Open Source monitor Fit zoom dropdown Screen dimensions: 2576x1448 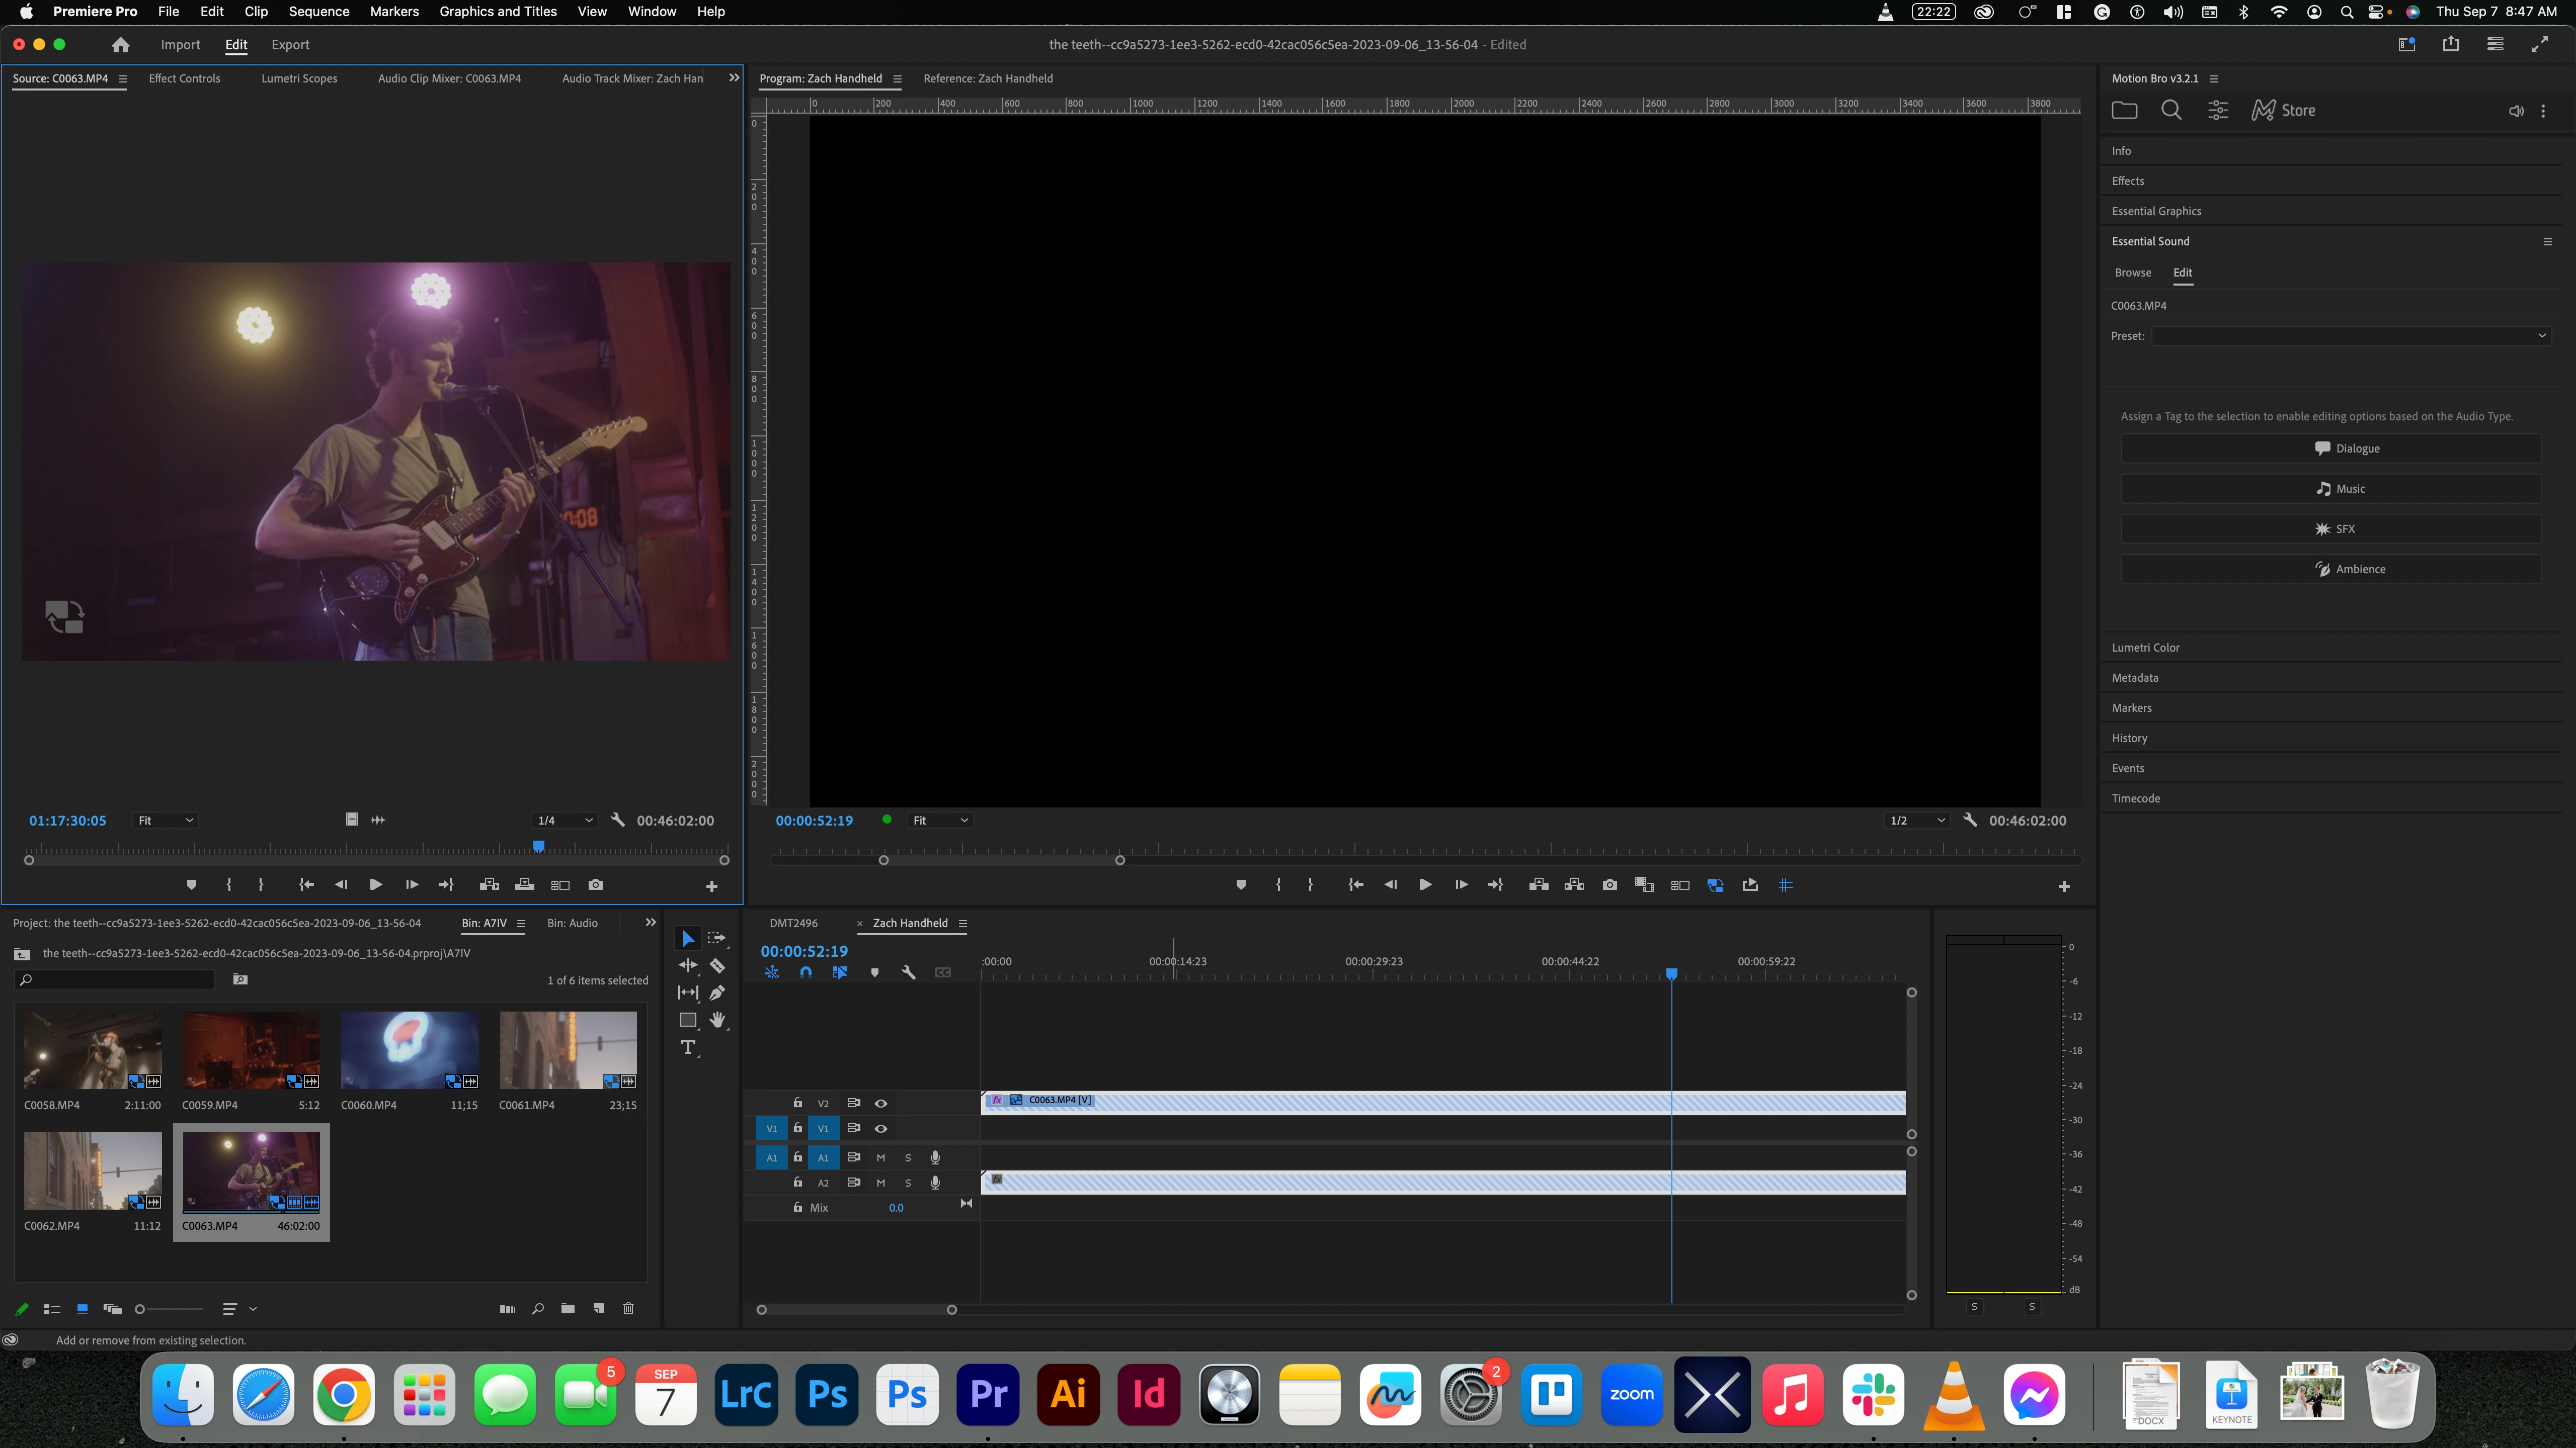165,821
